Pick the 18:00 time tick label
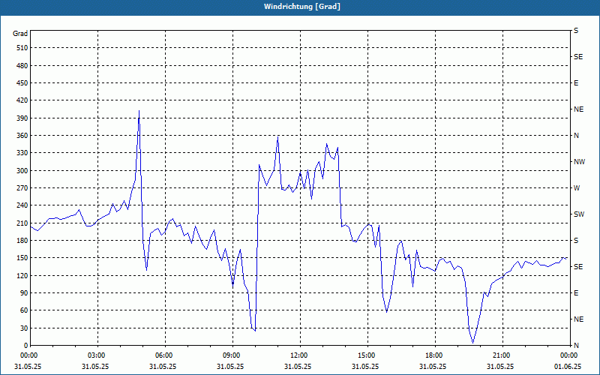Image resolution: width=600 pixels, height=375 pixels. pyautogui.click(x=433, y=355)
